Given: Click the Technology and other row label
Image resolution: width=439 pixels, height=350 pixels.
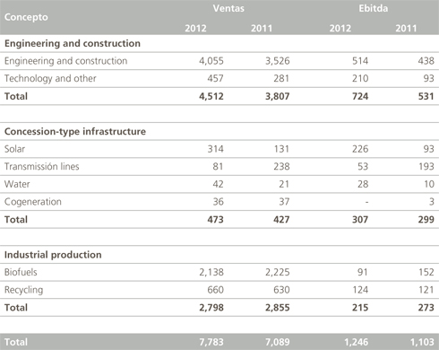Looking at the screenshot, I should 50,78.
